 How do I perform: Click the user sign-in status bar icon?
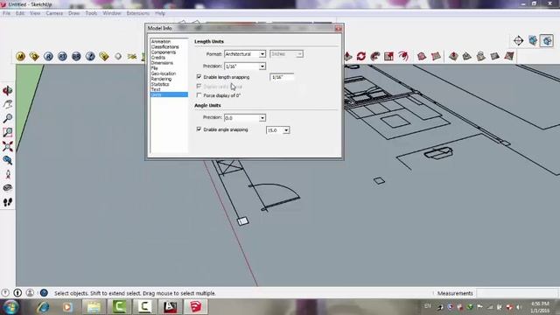[x=30, y=293]
